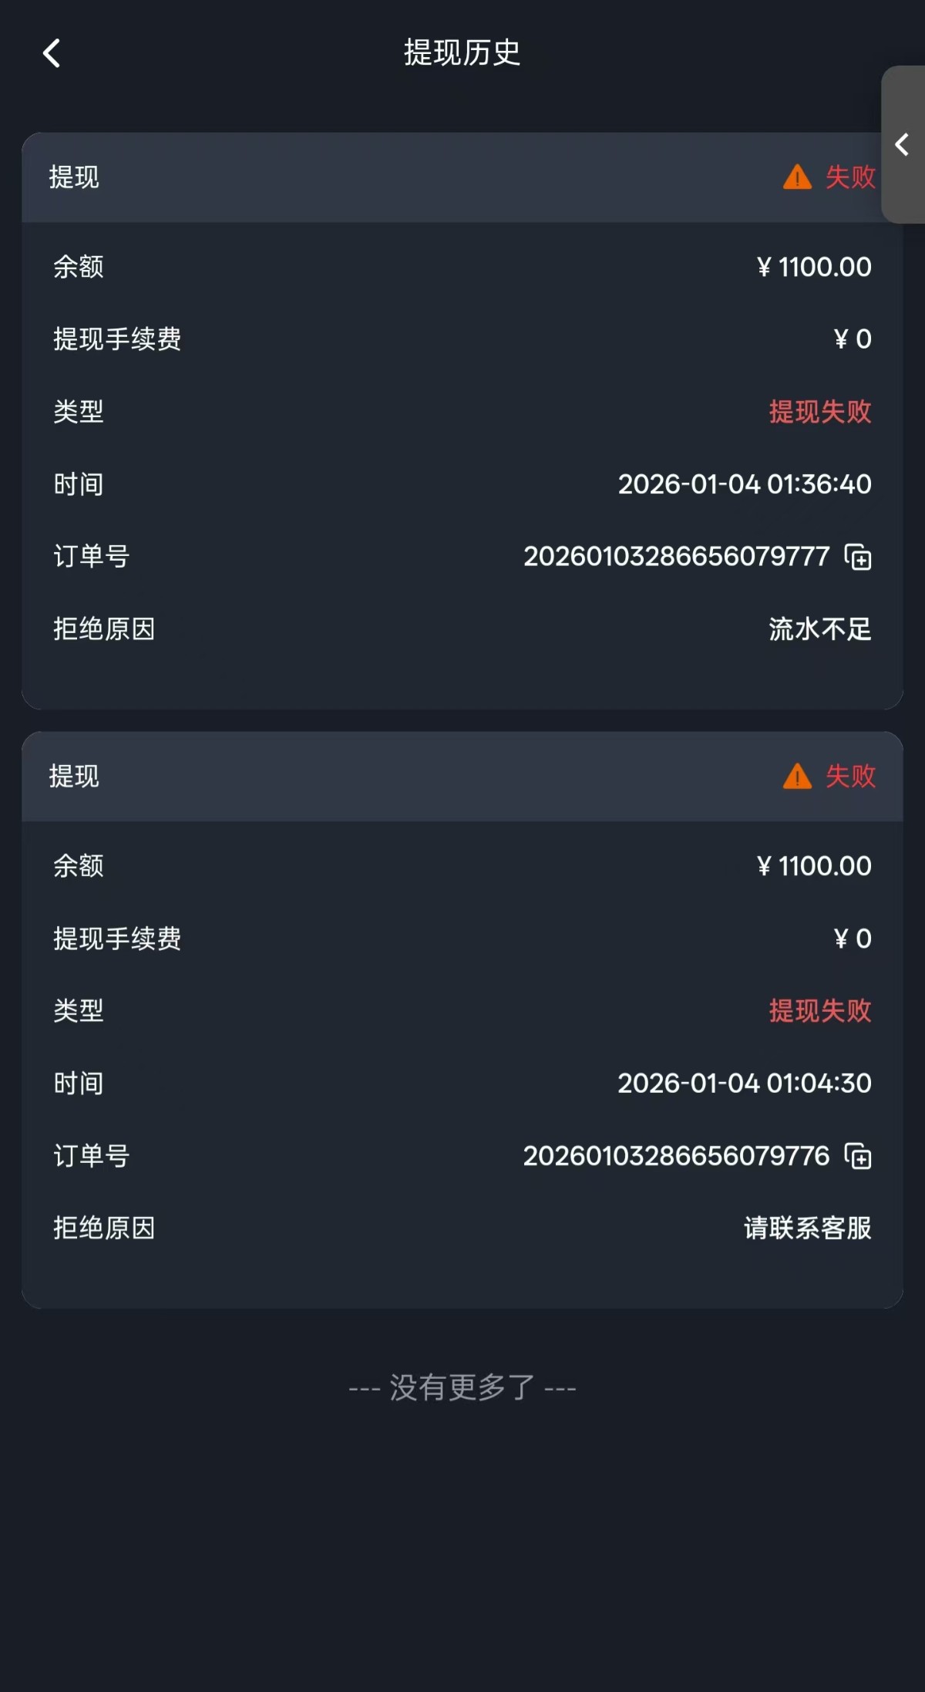Viewport: 925px width, 1692px height.
Task: Select order number 20260103286656079777 text
Action: coord(676,557)
